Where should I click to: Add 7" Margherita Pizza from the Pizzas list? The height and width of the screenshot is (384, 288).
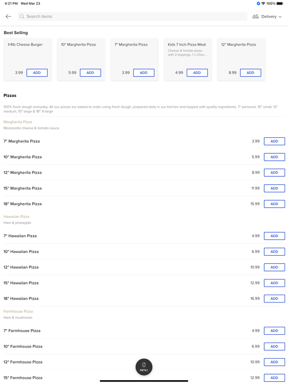click(x=274, y=141)
